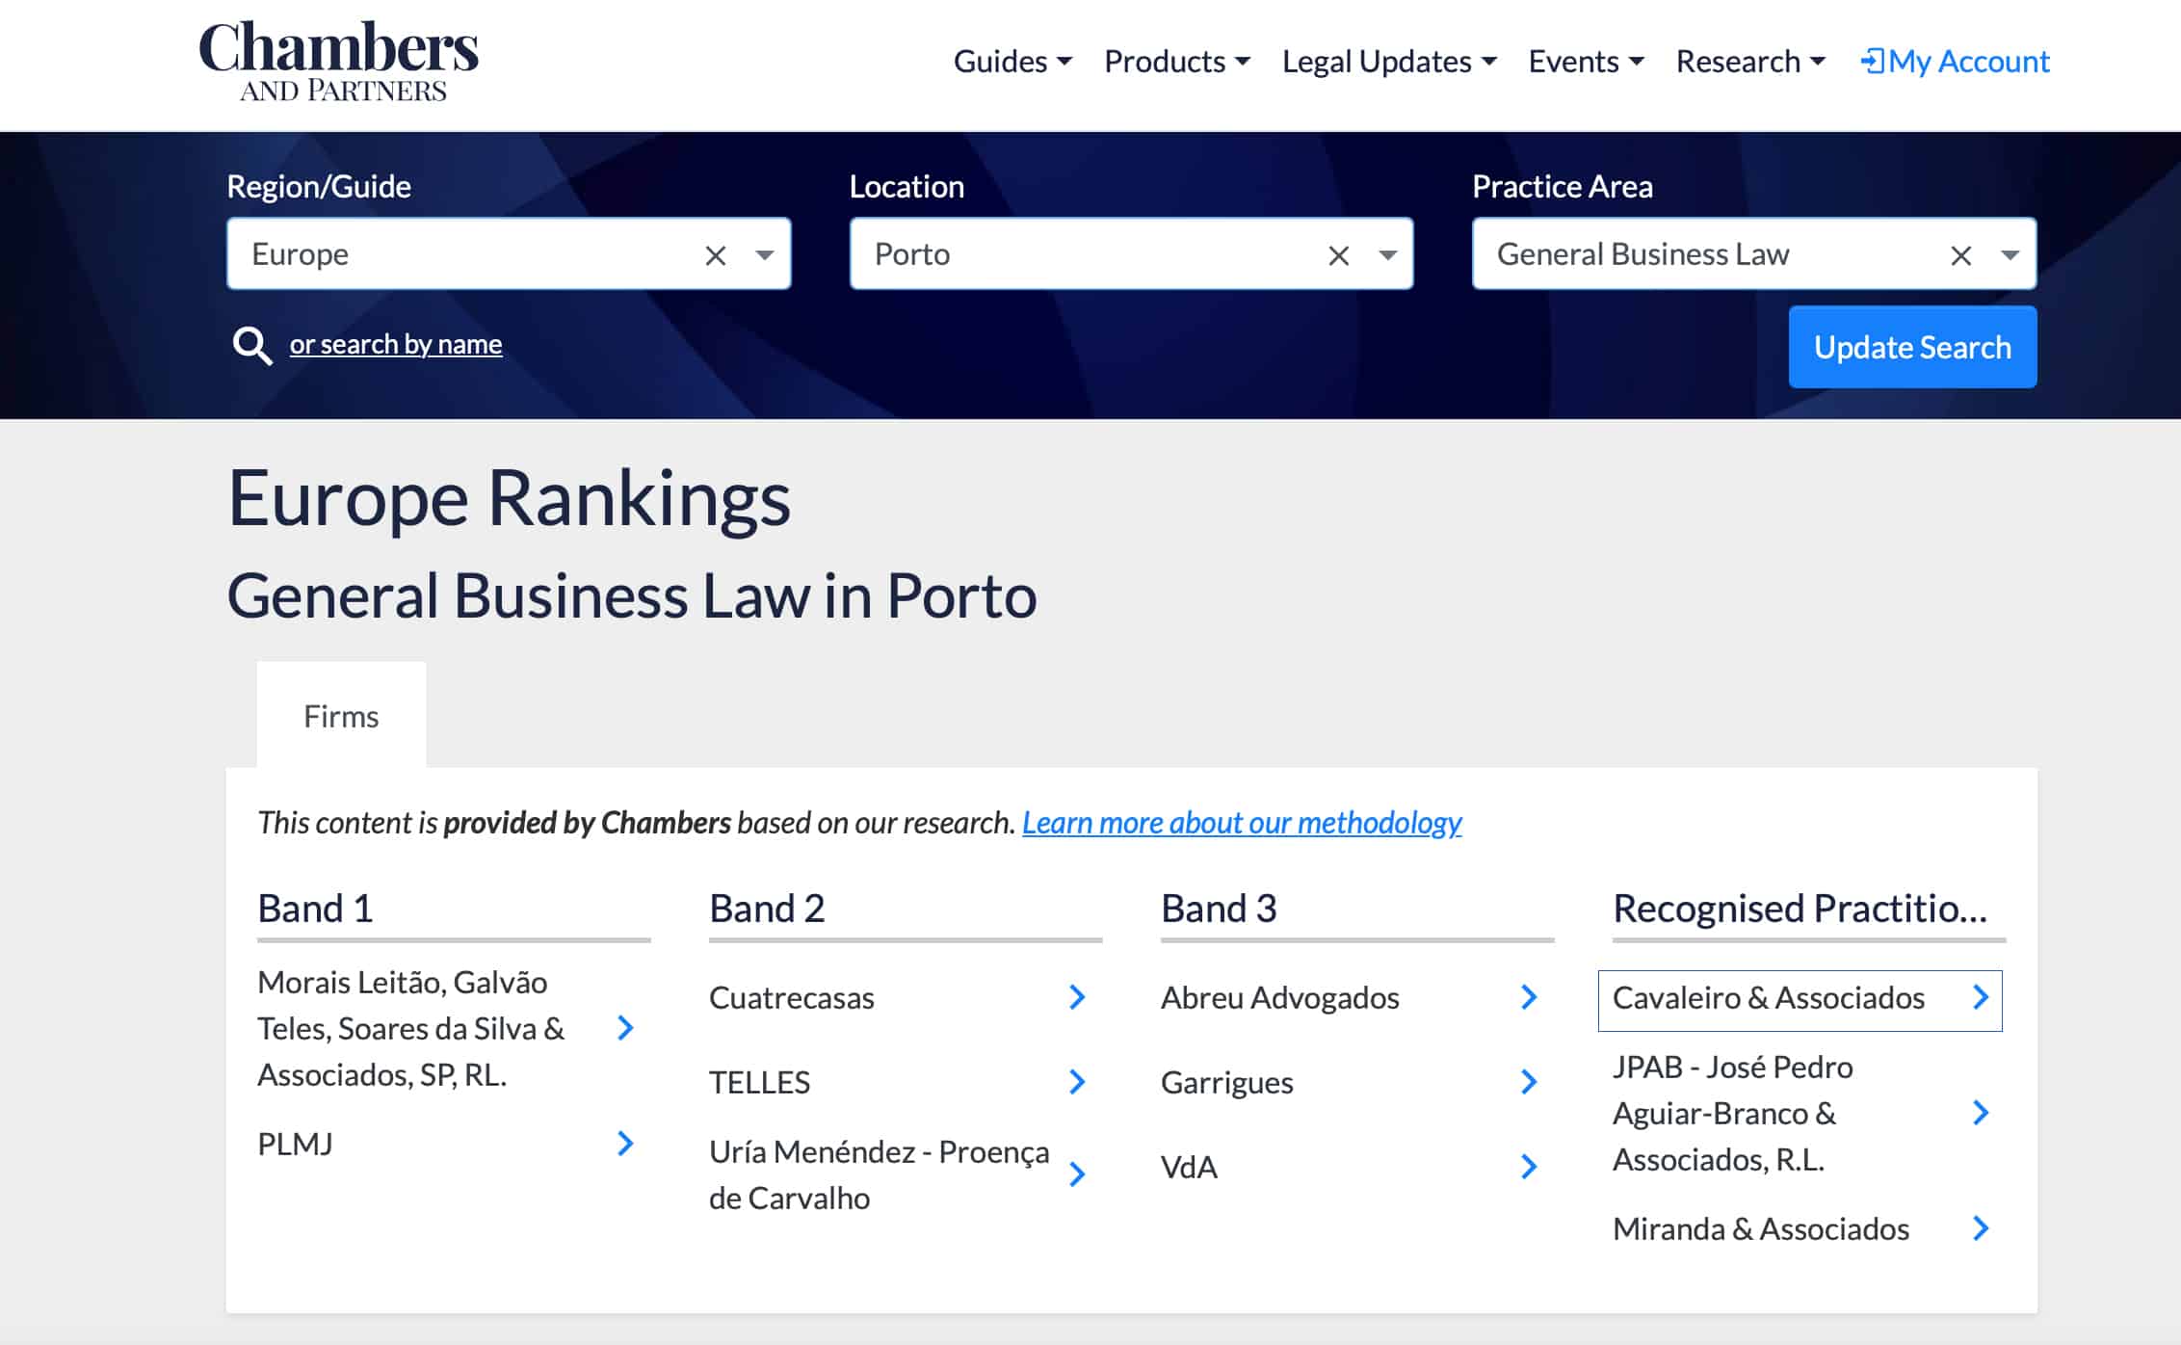This screenshot has height=1345, width=2181.
Task: Expand the Practice Area dropdown arrow
Action: (2010, 255)
